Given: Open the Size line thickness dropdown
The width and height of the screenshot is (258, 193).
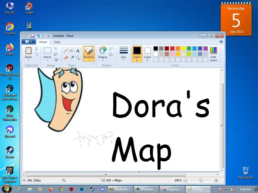Looking at the screenshot, I should tap(123, 54).
